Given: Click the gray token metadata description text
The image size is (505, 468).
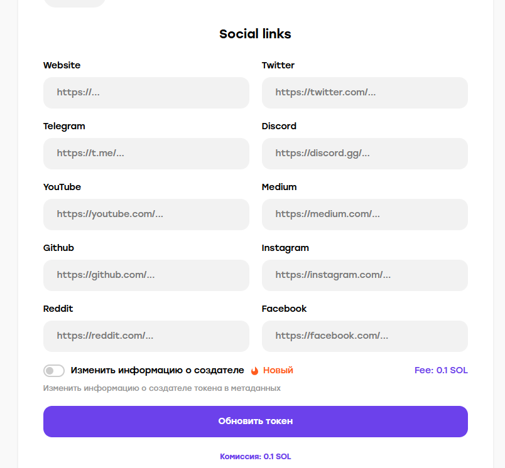Looking at the screenshot, I should point(161,388).
